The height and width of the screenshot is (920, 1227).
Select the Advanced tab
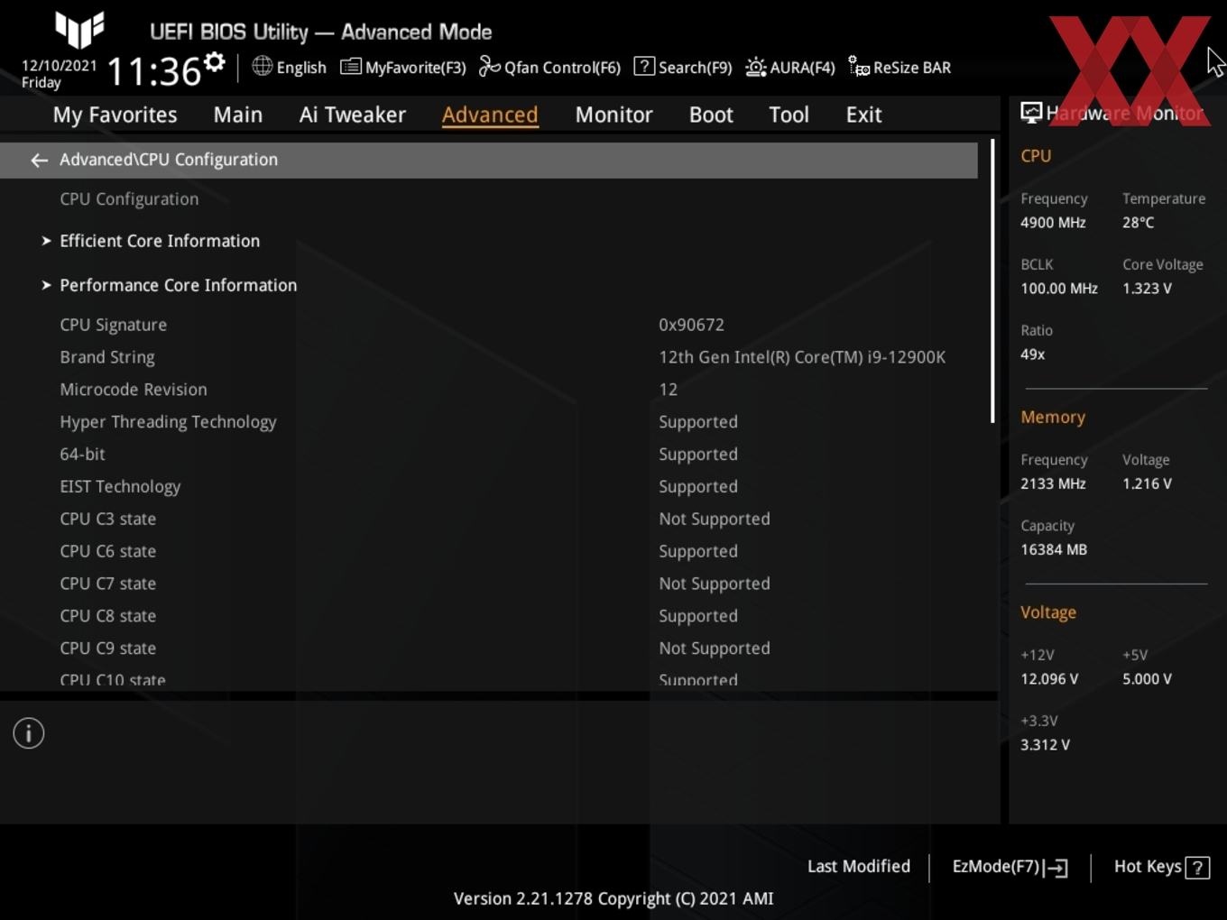[x=490, y=115]
